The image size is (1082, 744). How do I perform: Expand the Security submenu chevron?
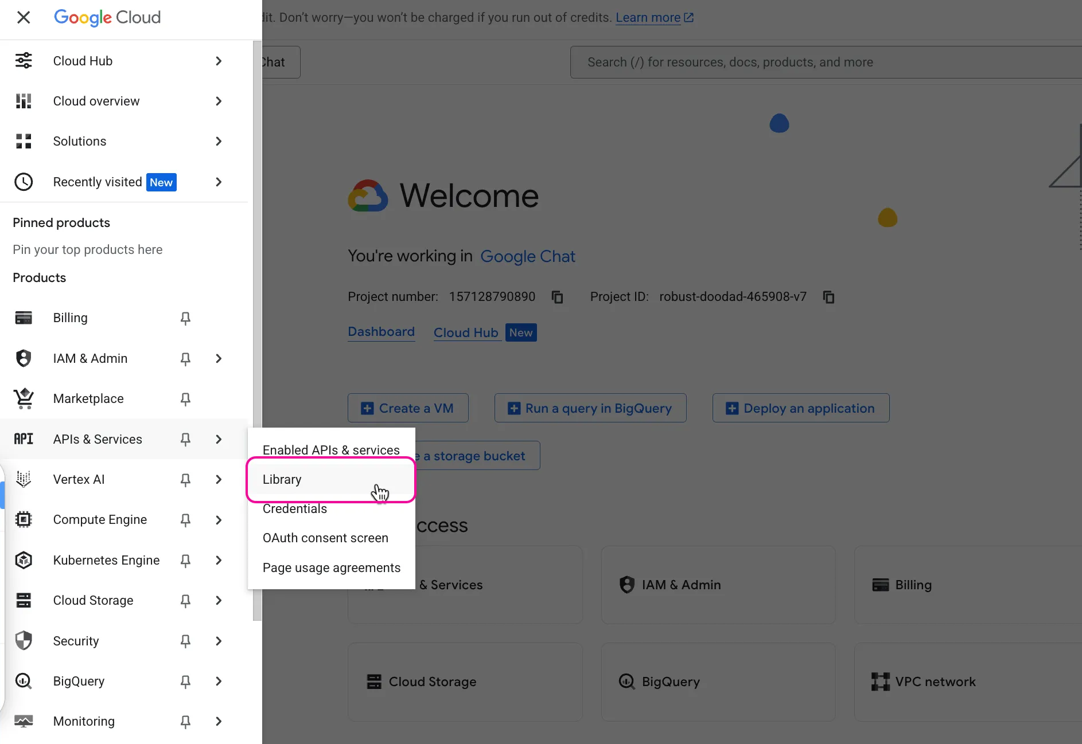pyautogui.click(x=219, y=641)
